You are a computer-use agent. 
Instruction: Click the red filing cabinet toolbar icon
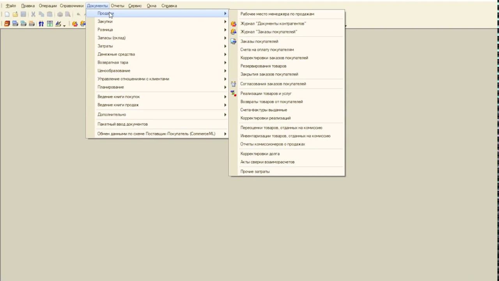click(x=7, y=24)
